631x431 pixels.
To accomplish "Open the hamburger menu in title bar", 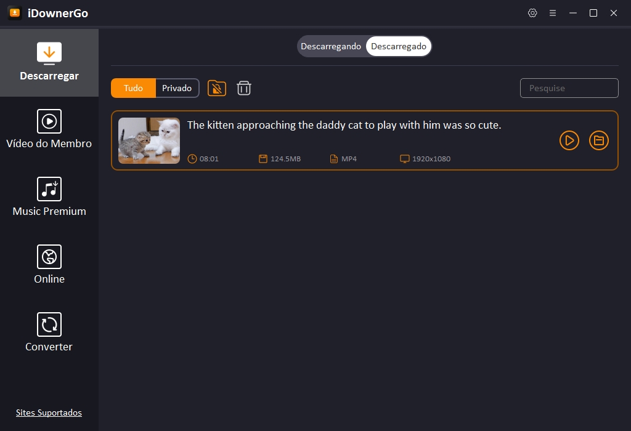I will pyautogui.click(x=553, y=13).
